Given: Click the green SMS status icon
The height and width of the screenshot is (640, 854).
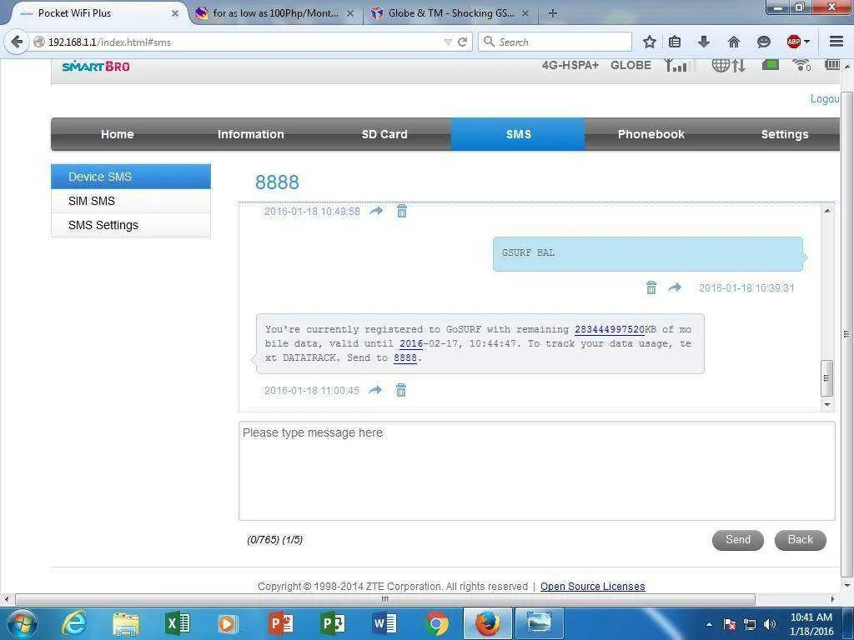Looking at the screenshot, I should tap(770, 65).
